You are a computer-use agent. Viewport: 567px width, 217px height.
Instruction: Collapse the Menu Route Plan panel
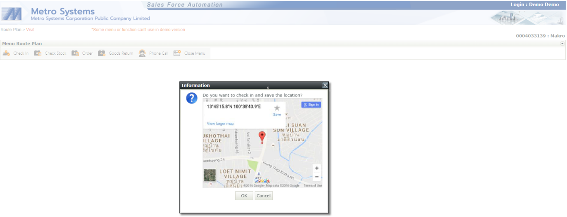(562, 43)
